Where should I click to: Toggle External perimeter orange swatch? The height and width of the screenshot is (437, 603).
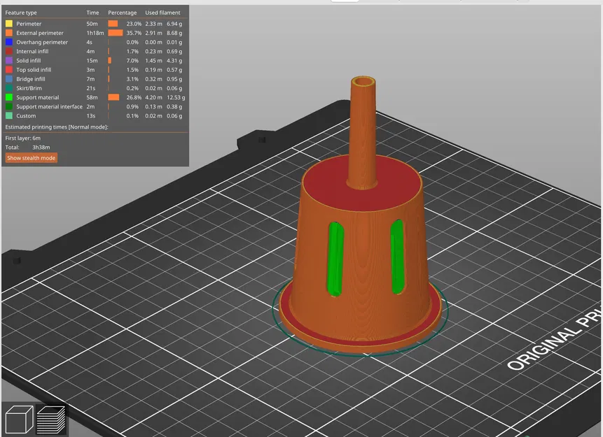[x=9, y=33]
